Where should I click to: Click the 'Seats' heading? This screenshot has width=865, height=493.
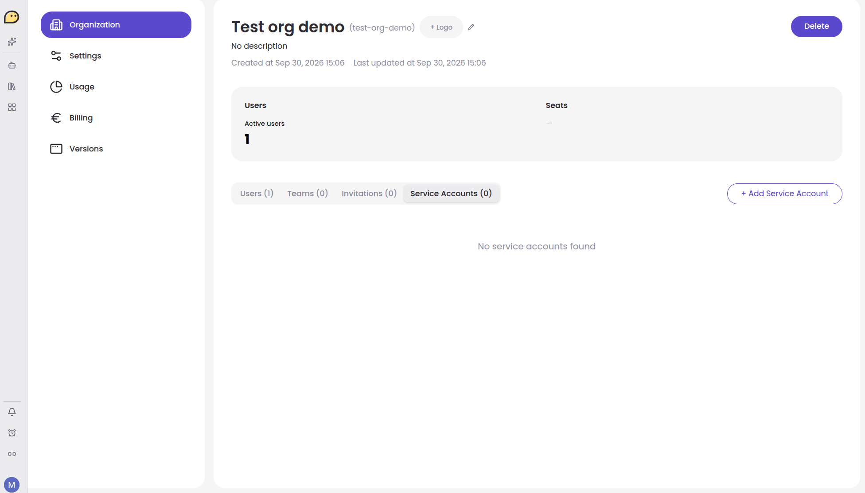tap(557, 105)
